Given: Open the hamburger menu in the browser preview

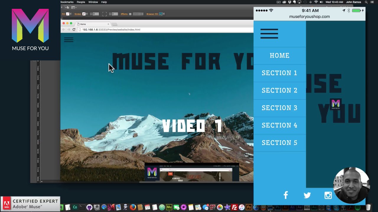Looking at the screenshot, I should pos(69,40).
